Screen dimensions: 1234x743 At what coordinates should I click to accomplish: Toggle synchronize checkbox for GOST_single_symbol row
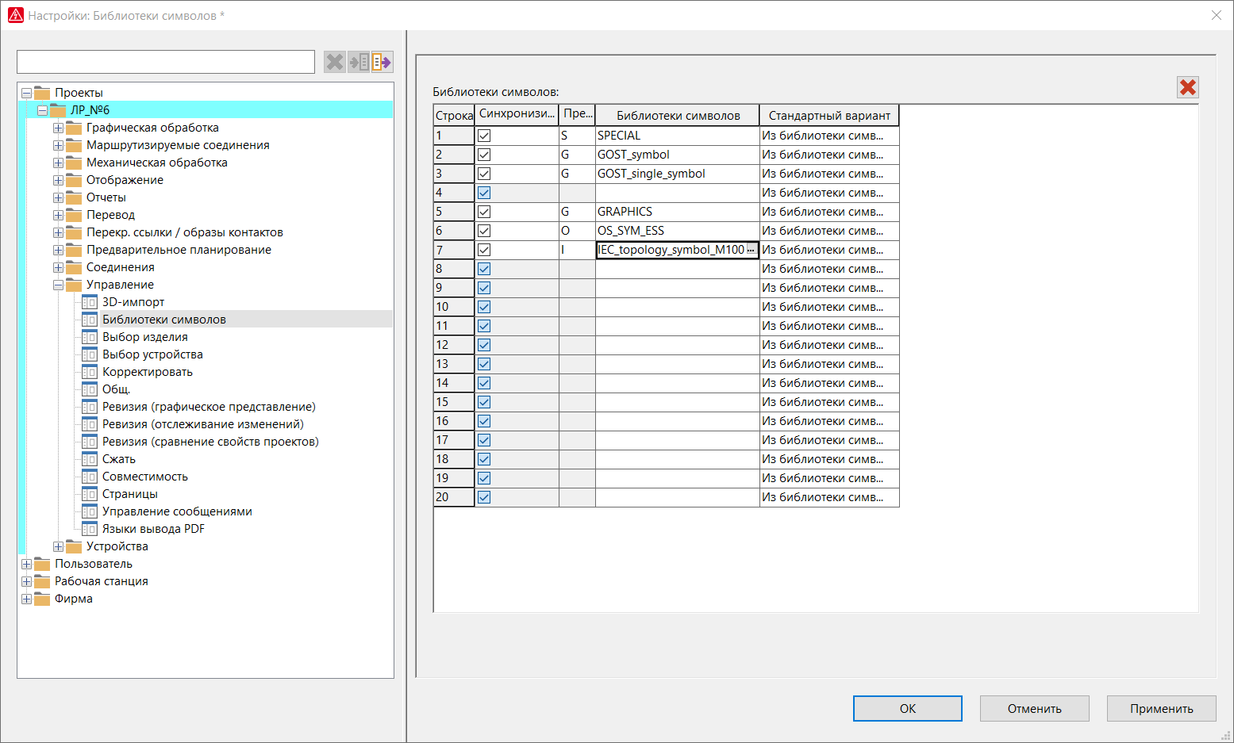click(x=484, y=174)
